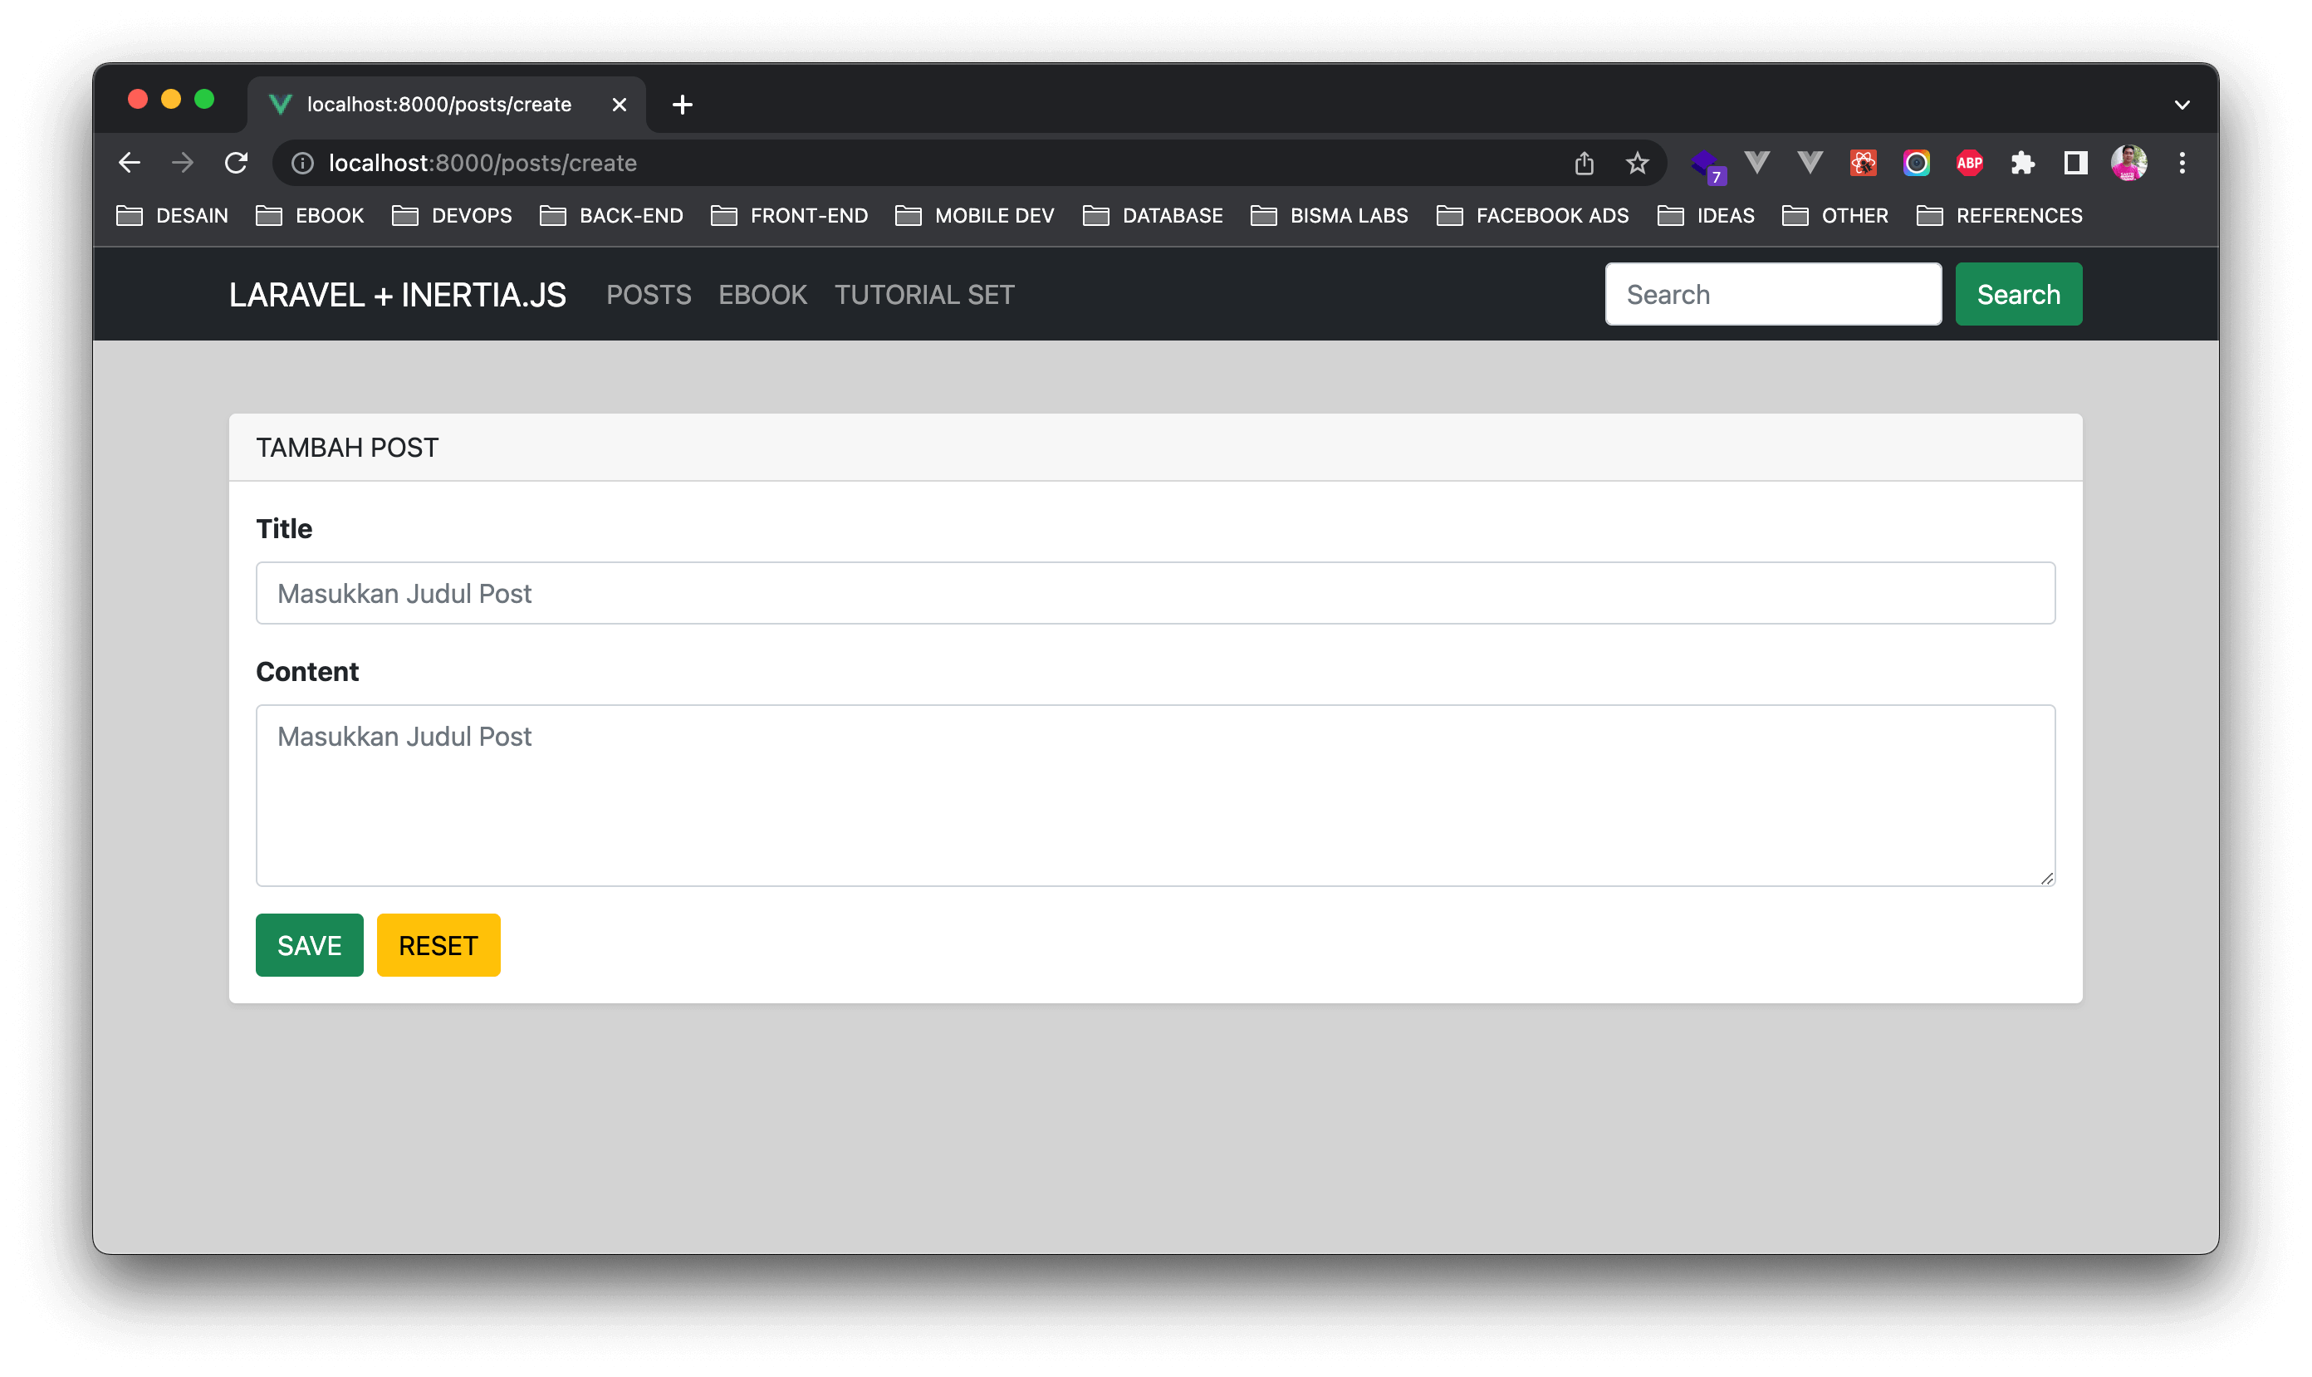Open the Chrome three-dot menu
This screenshot has width=2312, height=1377.
pyautogui.click(x=2182, y=164)
